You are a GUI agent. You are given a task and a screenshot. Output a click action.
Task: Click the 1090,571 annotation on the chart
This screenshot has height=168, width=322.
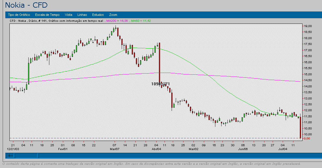(x=160, y=84)
